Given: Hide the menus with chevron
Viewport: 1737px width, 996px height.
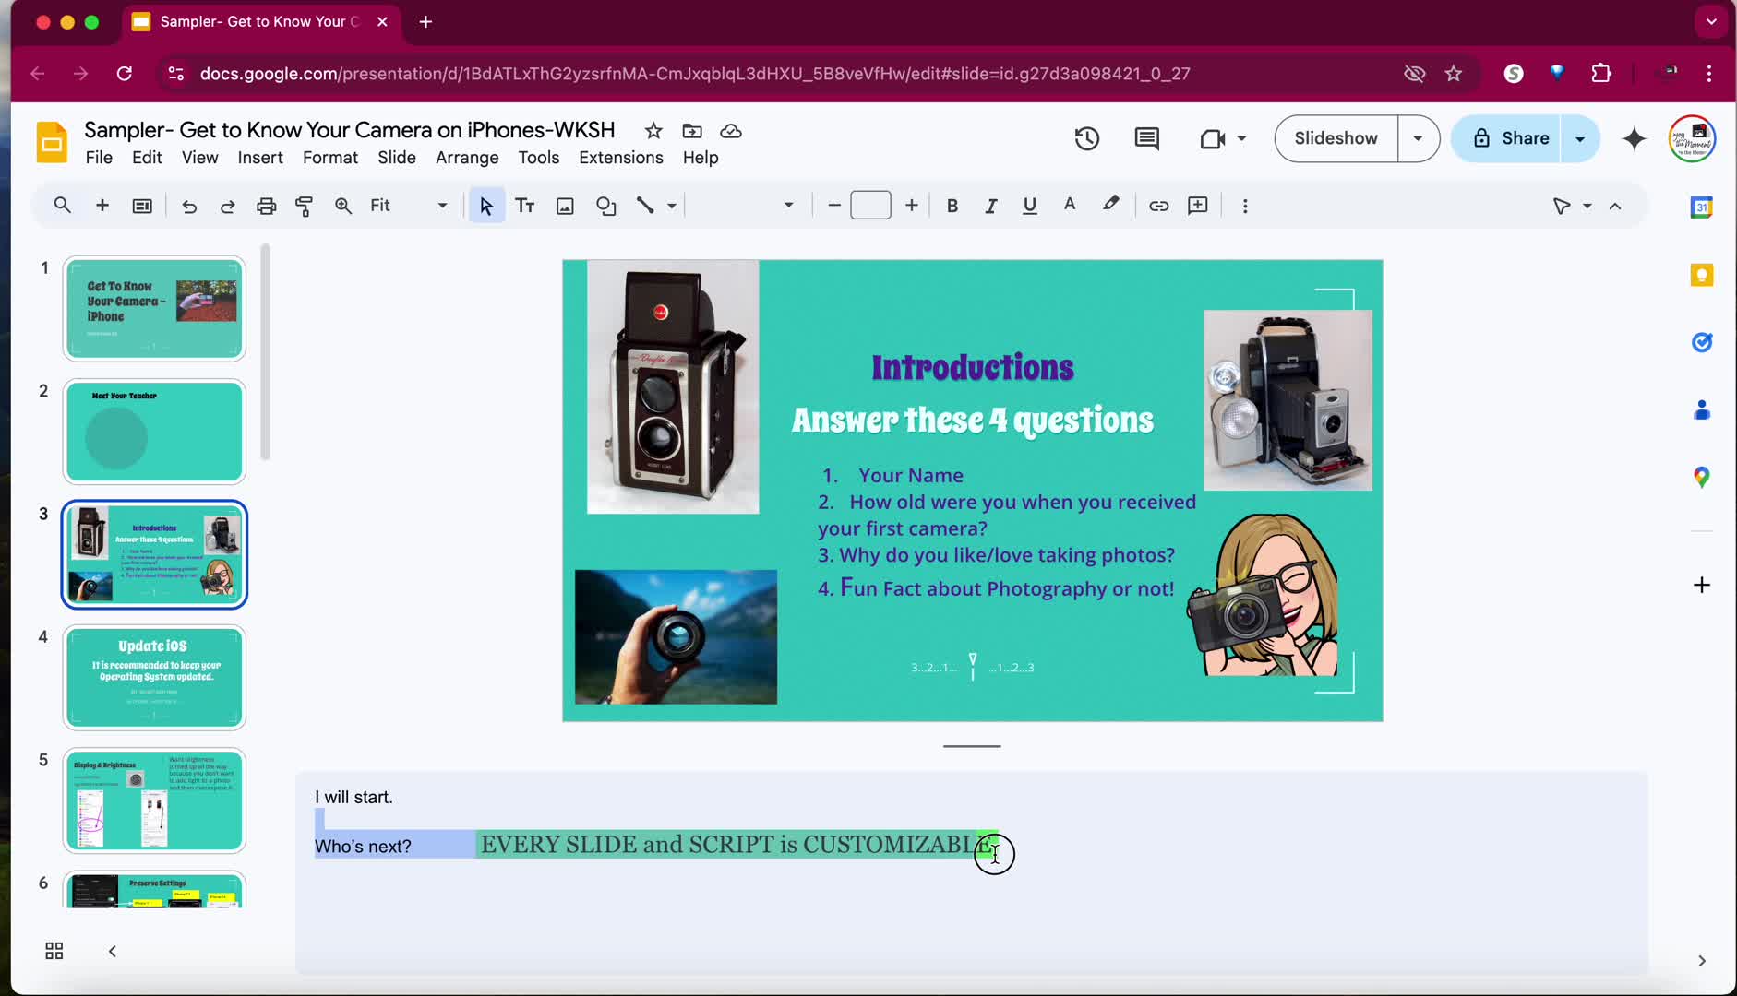Looking at the screenshot, I should point(1615,206).
